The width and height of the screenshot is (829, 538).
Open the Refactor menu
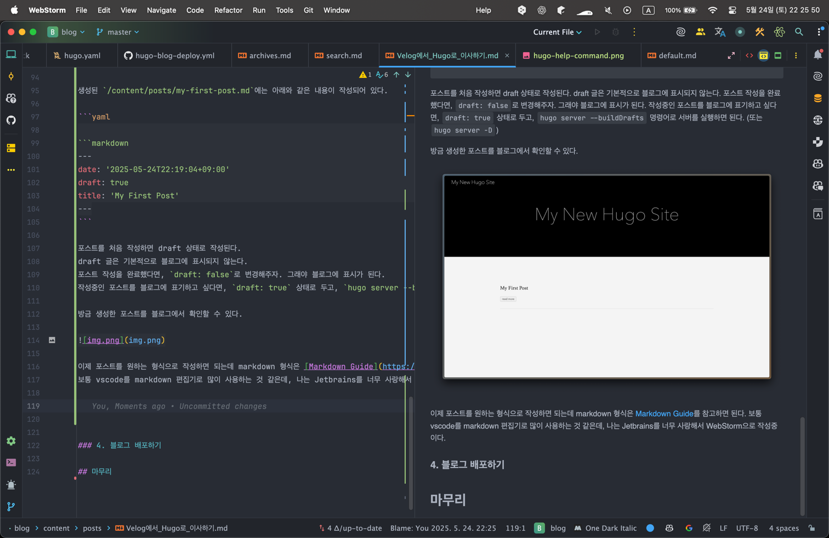(228, 10)
